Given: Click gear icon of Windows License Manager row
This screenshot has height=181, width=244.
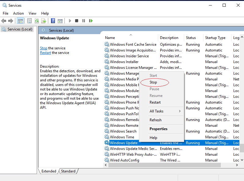Looking at the screenshot, I should [x=107, y=68].
